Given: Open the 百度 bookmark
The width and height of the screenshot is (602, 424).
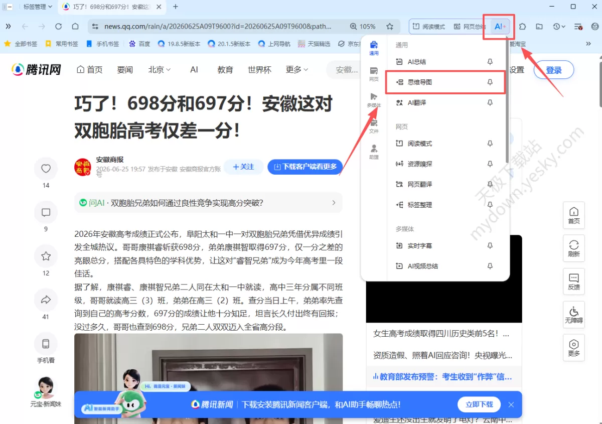Looking at the screenshot, I should pyautogui.click(x=139, y=44).
